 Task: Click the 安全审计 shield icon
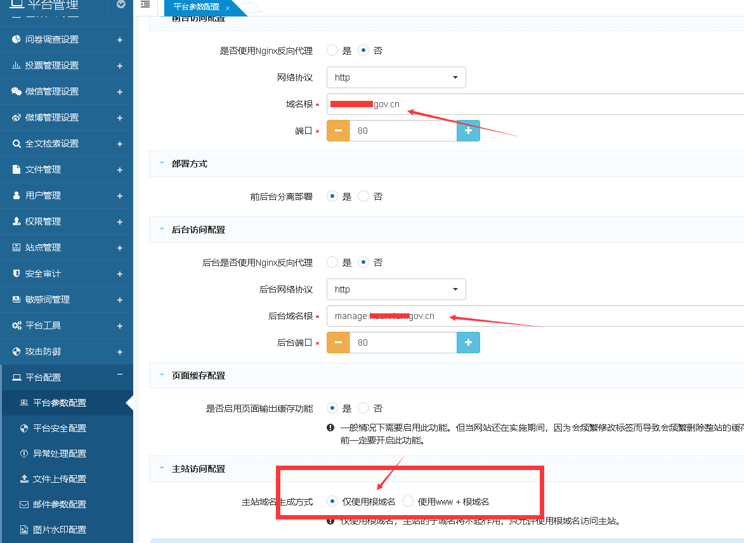16,273
